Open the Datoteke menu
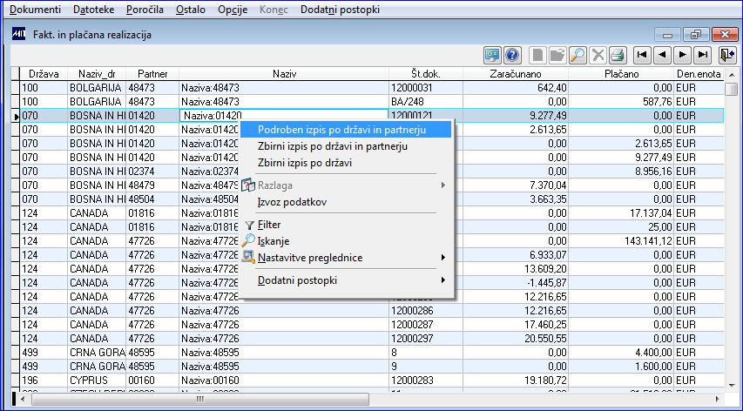 (94, 10)
